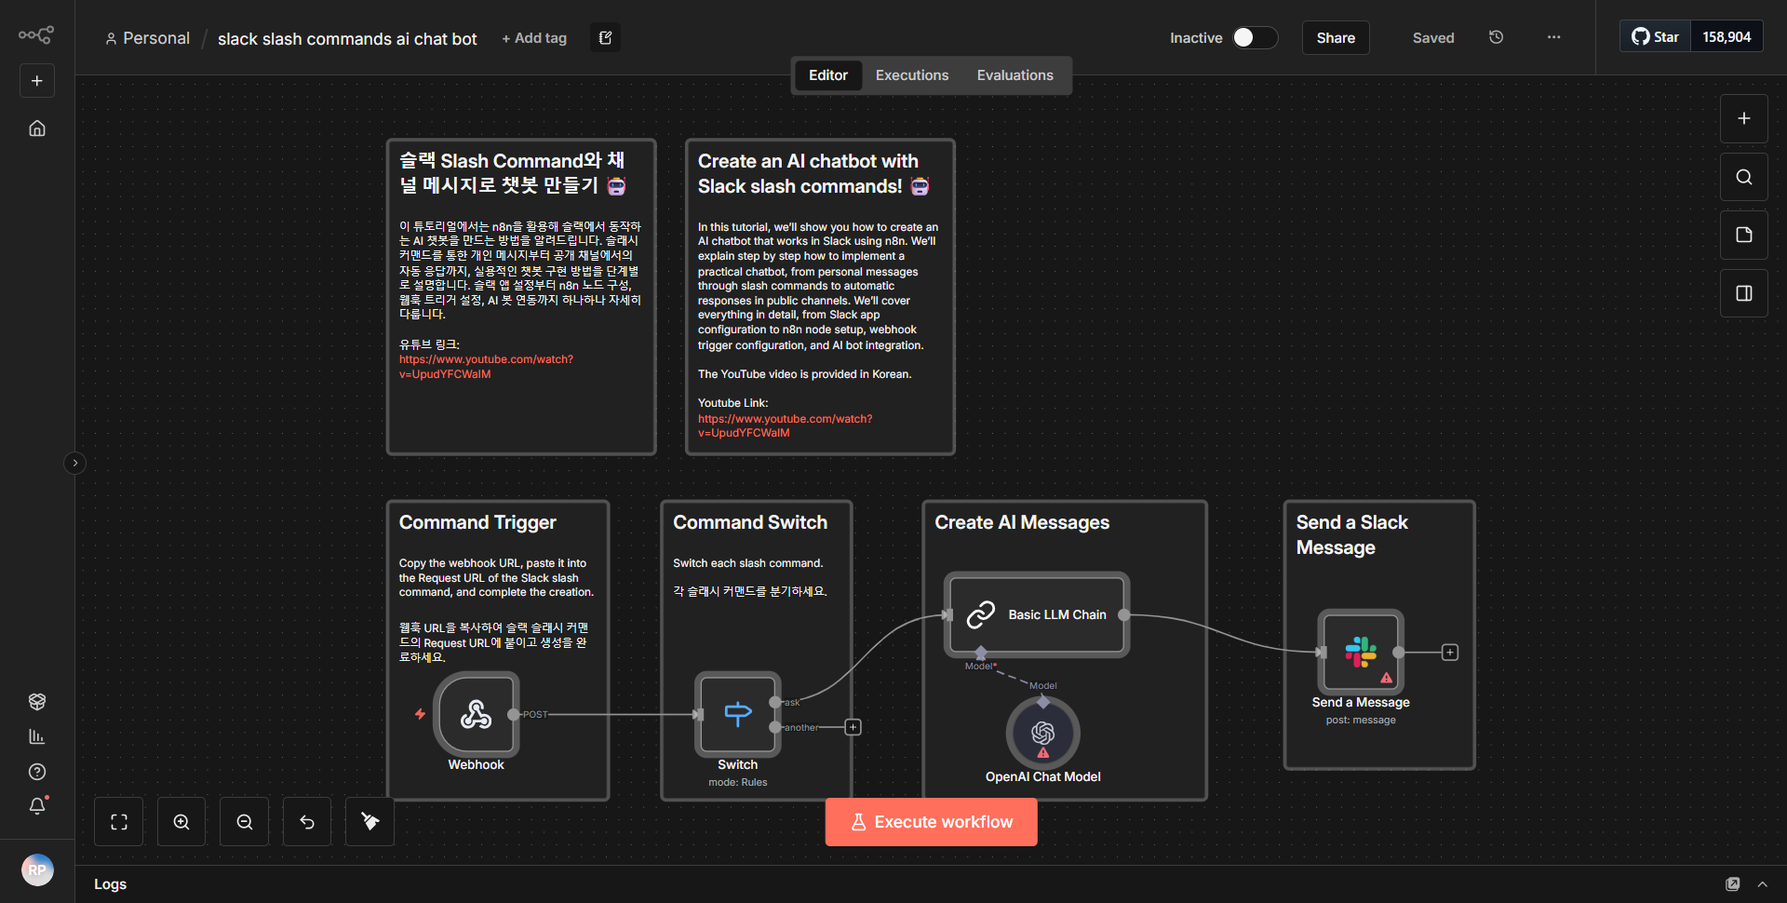Click the zoom out canvas button
This screenshot has height=903, width=1787.
[245, 822]
